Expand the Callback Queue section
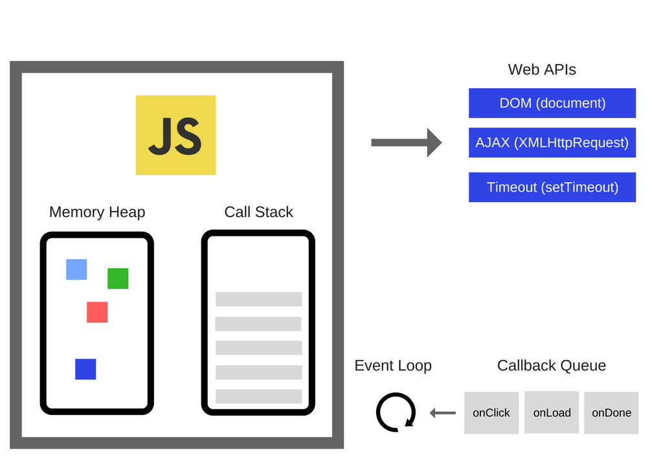The width and height of the screenshot is (652, 474). click(x=551, y=365)
